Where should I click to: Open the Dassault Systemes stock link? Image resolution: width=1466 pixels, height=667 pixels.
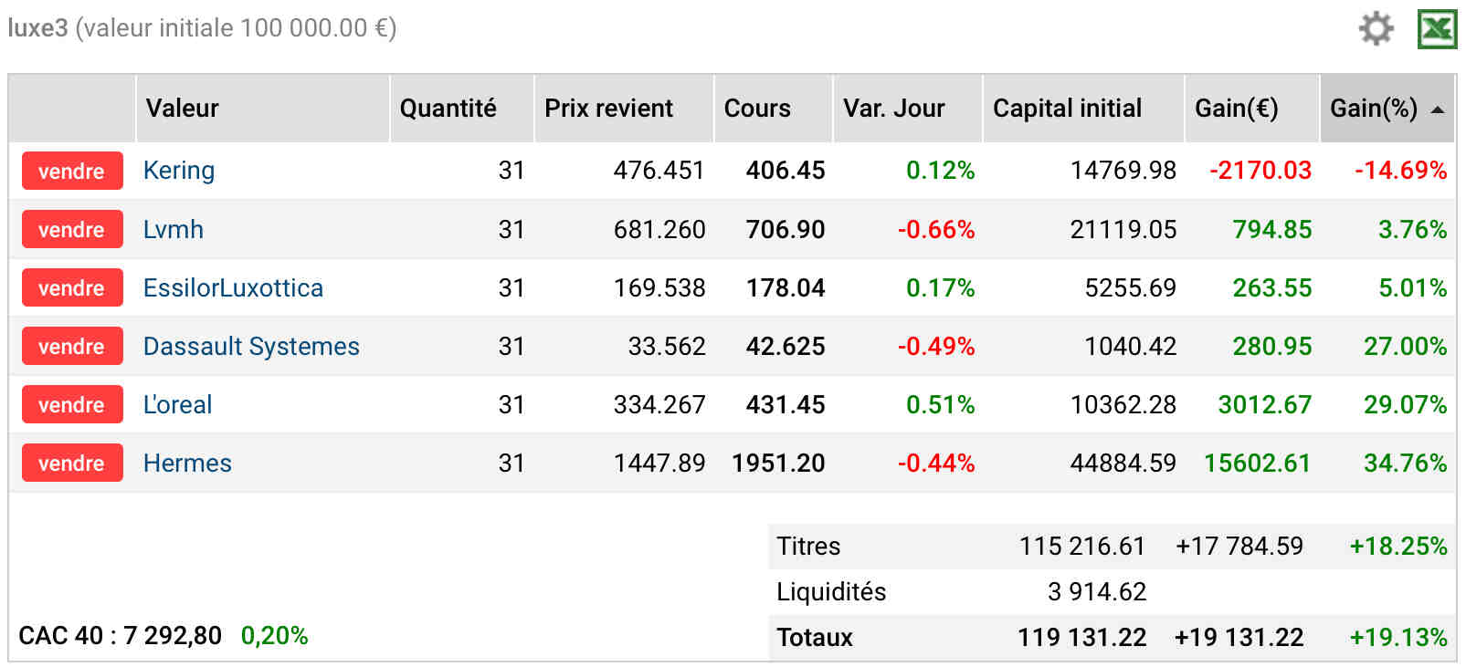click(x=251, y=346)
